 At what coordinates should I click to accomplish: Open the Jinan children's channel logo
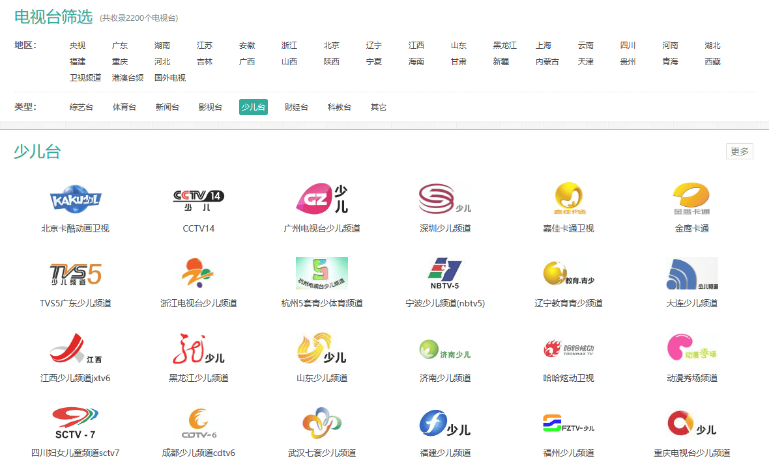(445, 349)
